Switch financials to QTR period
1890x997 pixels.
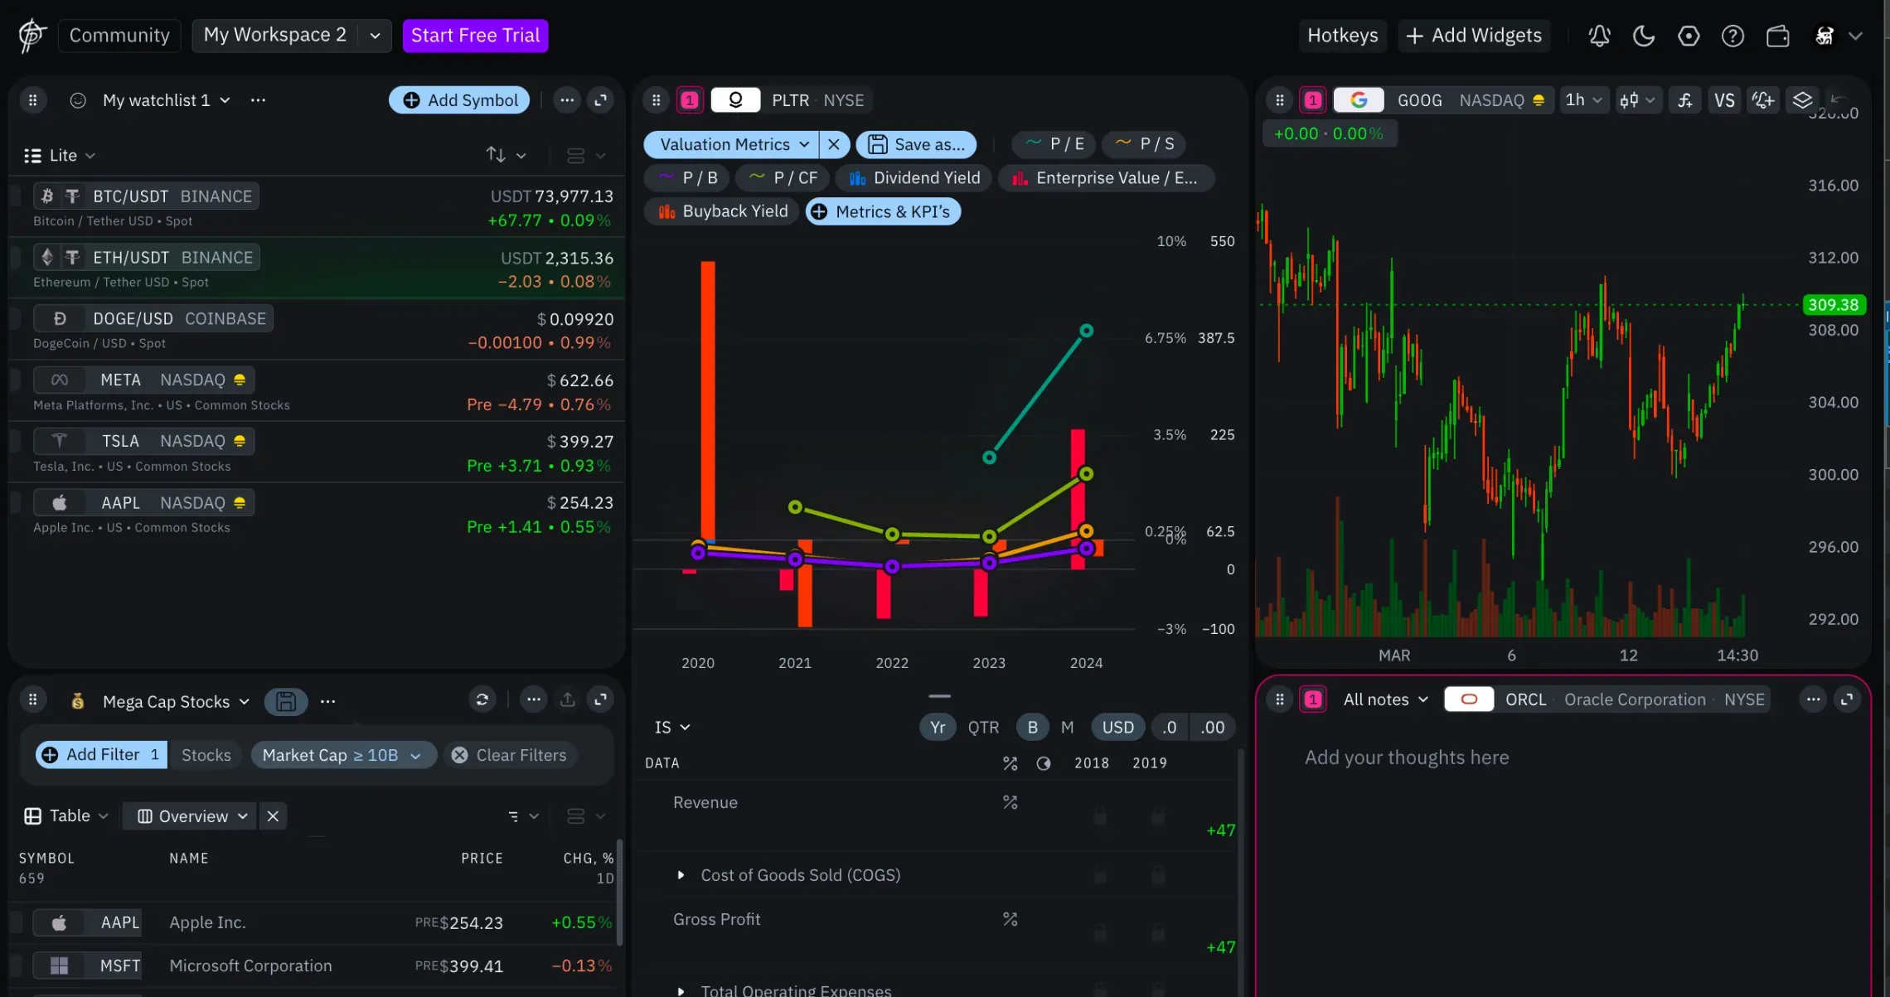coord(983,728)
